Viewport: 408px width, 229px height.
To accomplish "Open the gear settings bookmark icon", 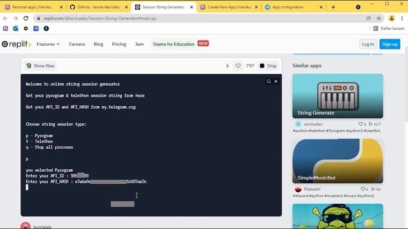I will pos(25,28).
